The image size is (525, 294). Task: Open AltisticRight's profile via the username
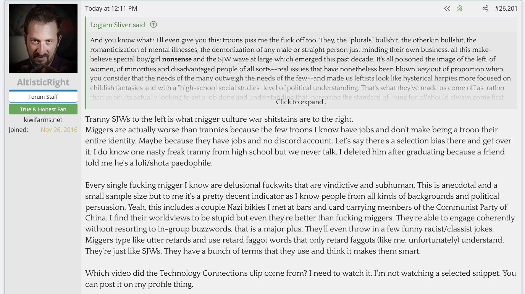click(x=43, y=82)
